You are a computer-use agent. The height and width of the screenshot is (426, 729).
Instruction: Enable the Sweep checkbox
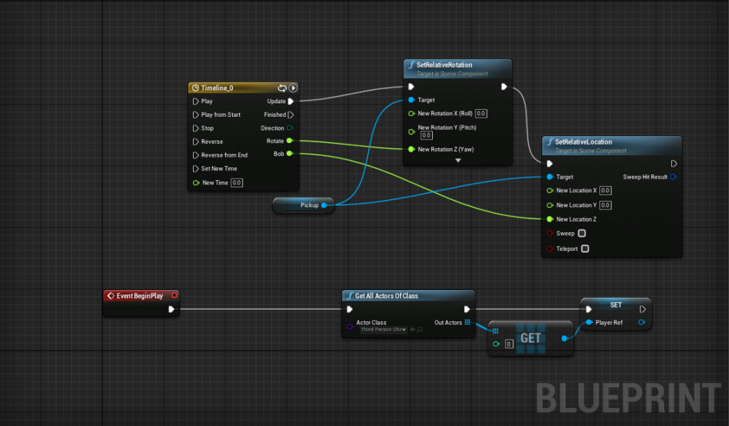[x=582, y=234]
